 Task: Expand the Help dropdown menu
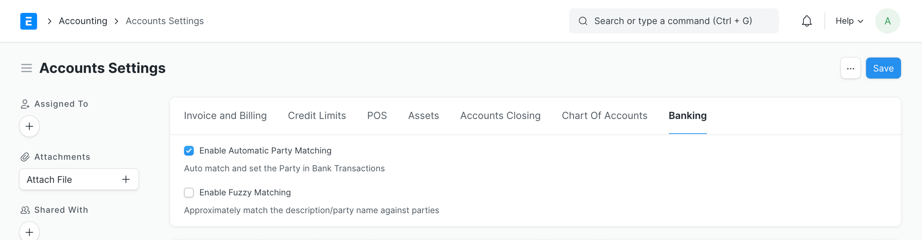(x=849, y=21)
